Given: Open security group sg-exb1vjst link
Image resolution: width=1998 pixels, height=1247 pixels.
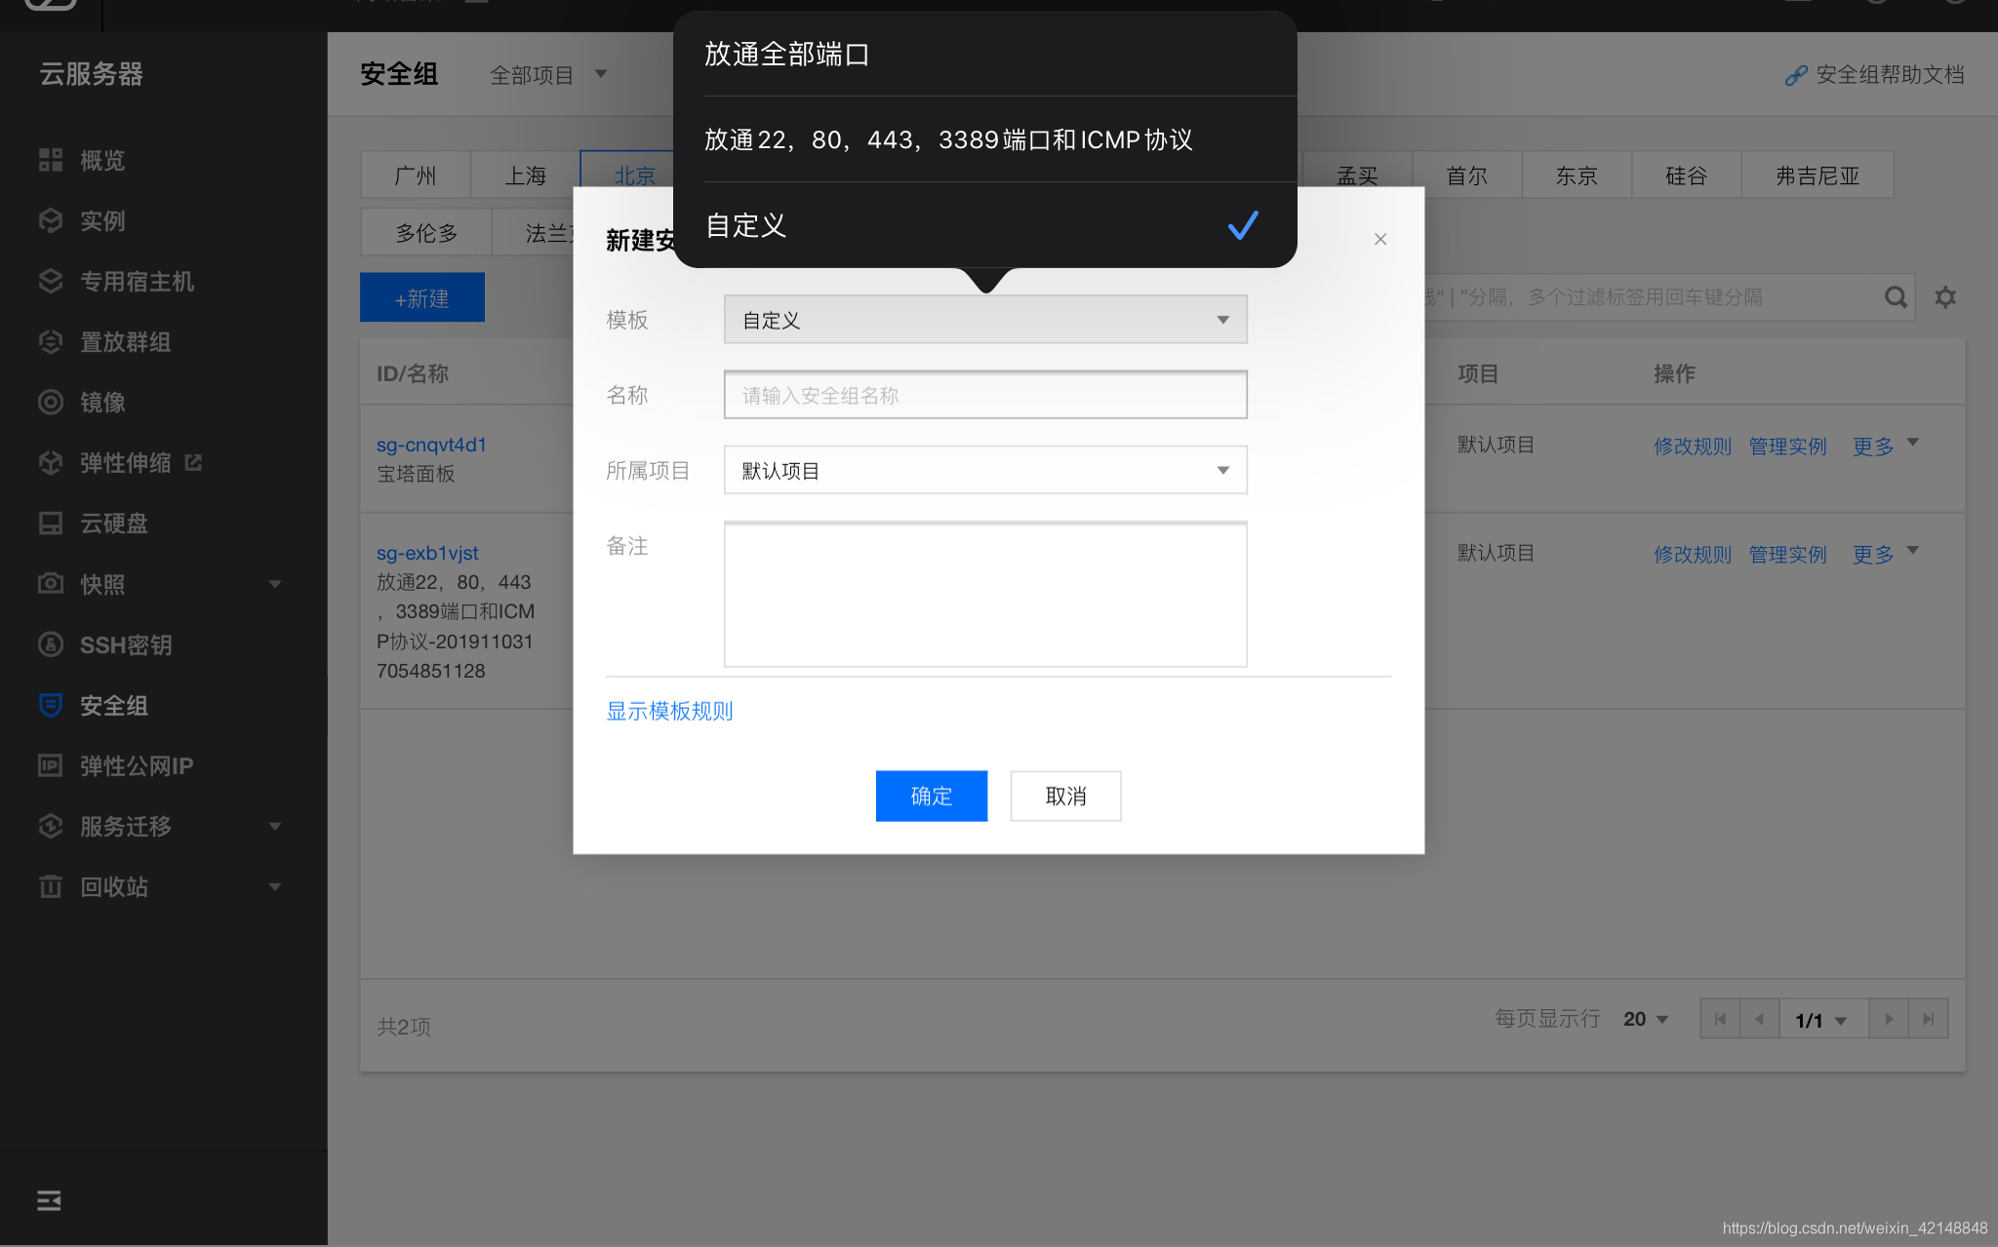Looking at the screenshot, I should (427, 553).
